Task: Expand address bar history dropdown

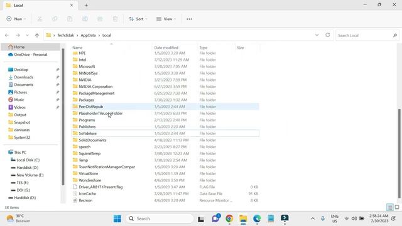Action: click(x=317, y=35)
